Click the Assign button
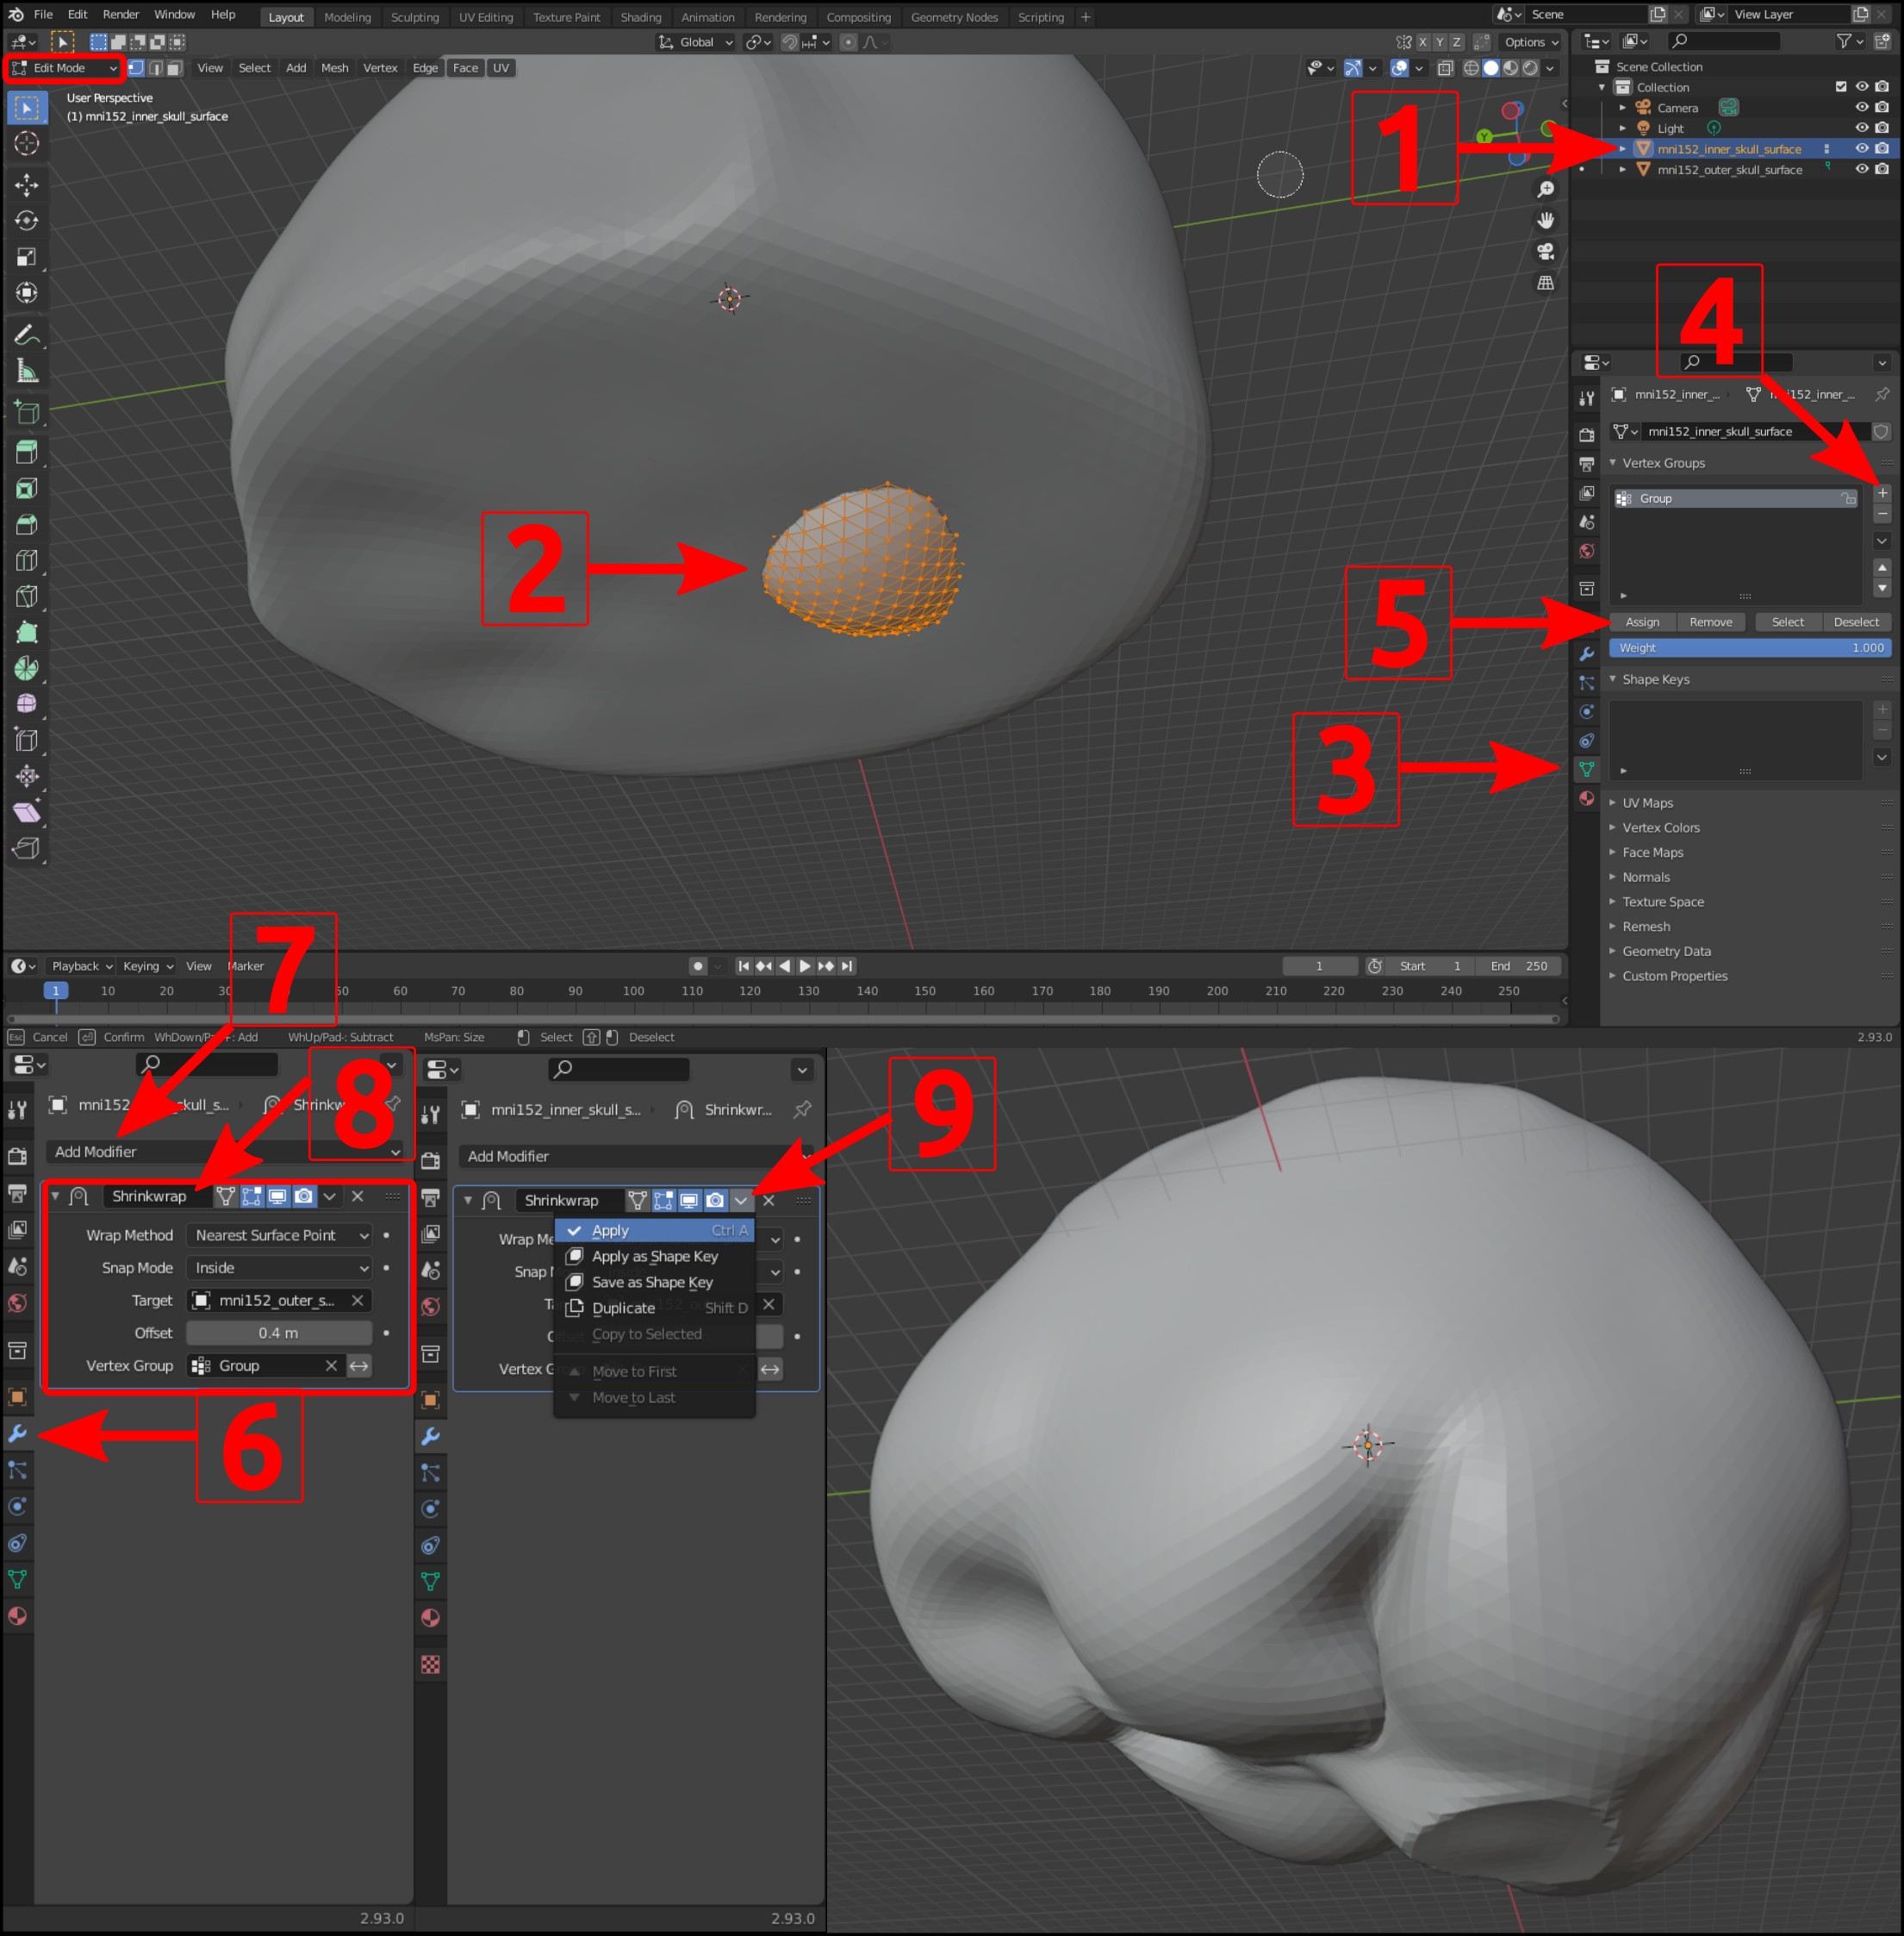 pyautogui.click(x=1642, y=621)
